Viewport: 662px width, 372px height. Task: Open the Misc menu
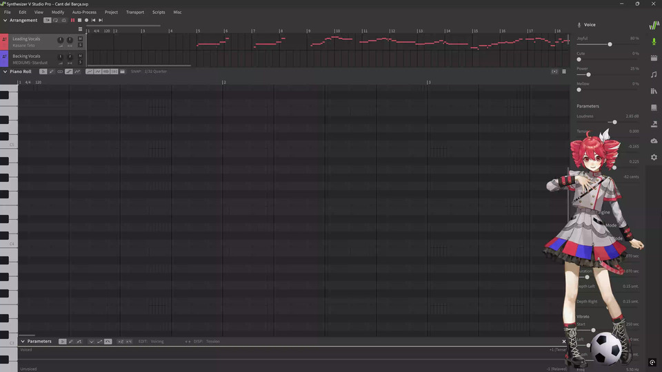pos(177,12)
